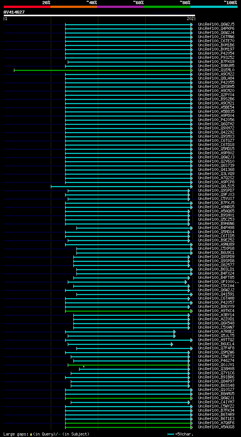241x437 pixels.
Task: Click the UniRef100_Q9M2W6 label
Action: 216,352
